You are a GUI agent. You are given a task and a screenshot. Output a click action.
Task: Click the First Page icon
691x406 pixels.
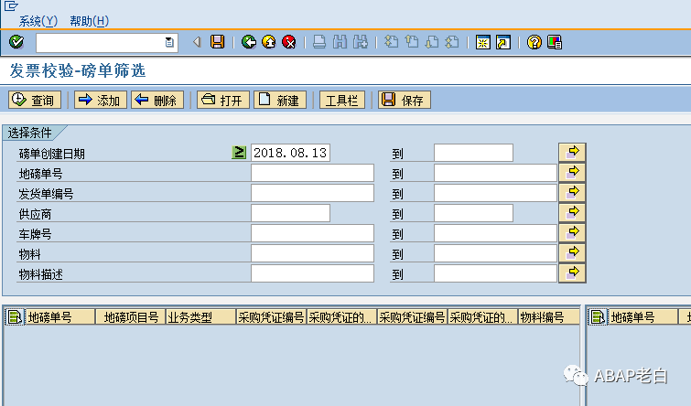(x=391, y=42)
